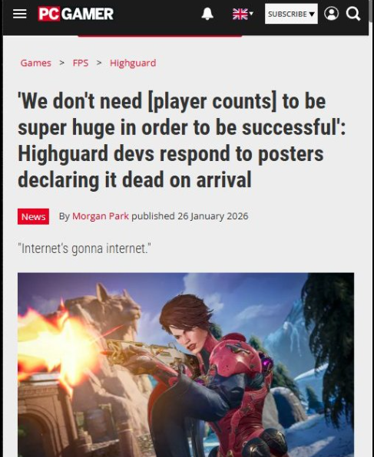This screenshot has width=374, height=457.
Task: Click the breadcrumb separator after Games
Action: tap(61, 63)
